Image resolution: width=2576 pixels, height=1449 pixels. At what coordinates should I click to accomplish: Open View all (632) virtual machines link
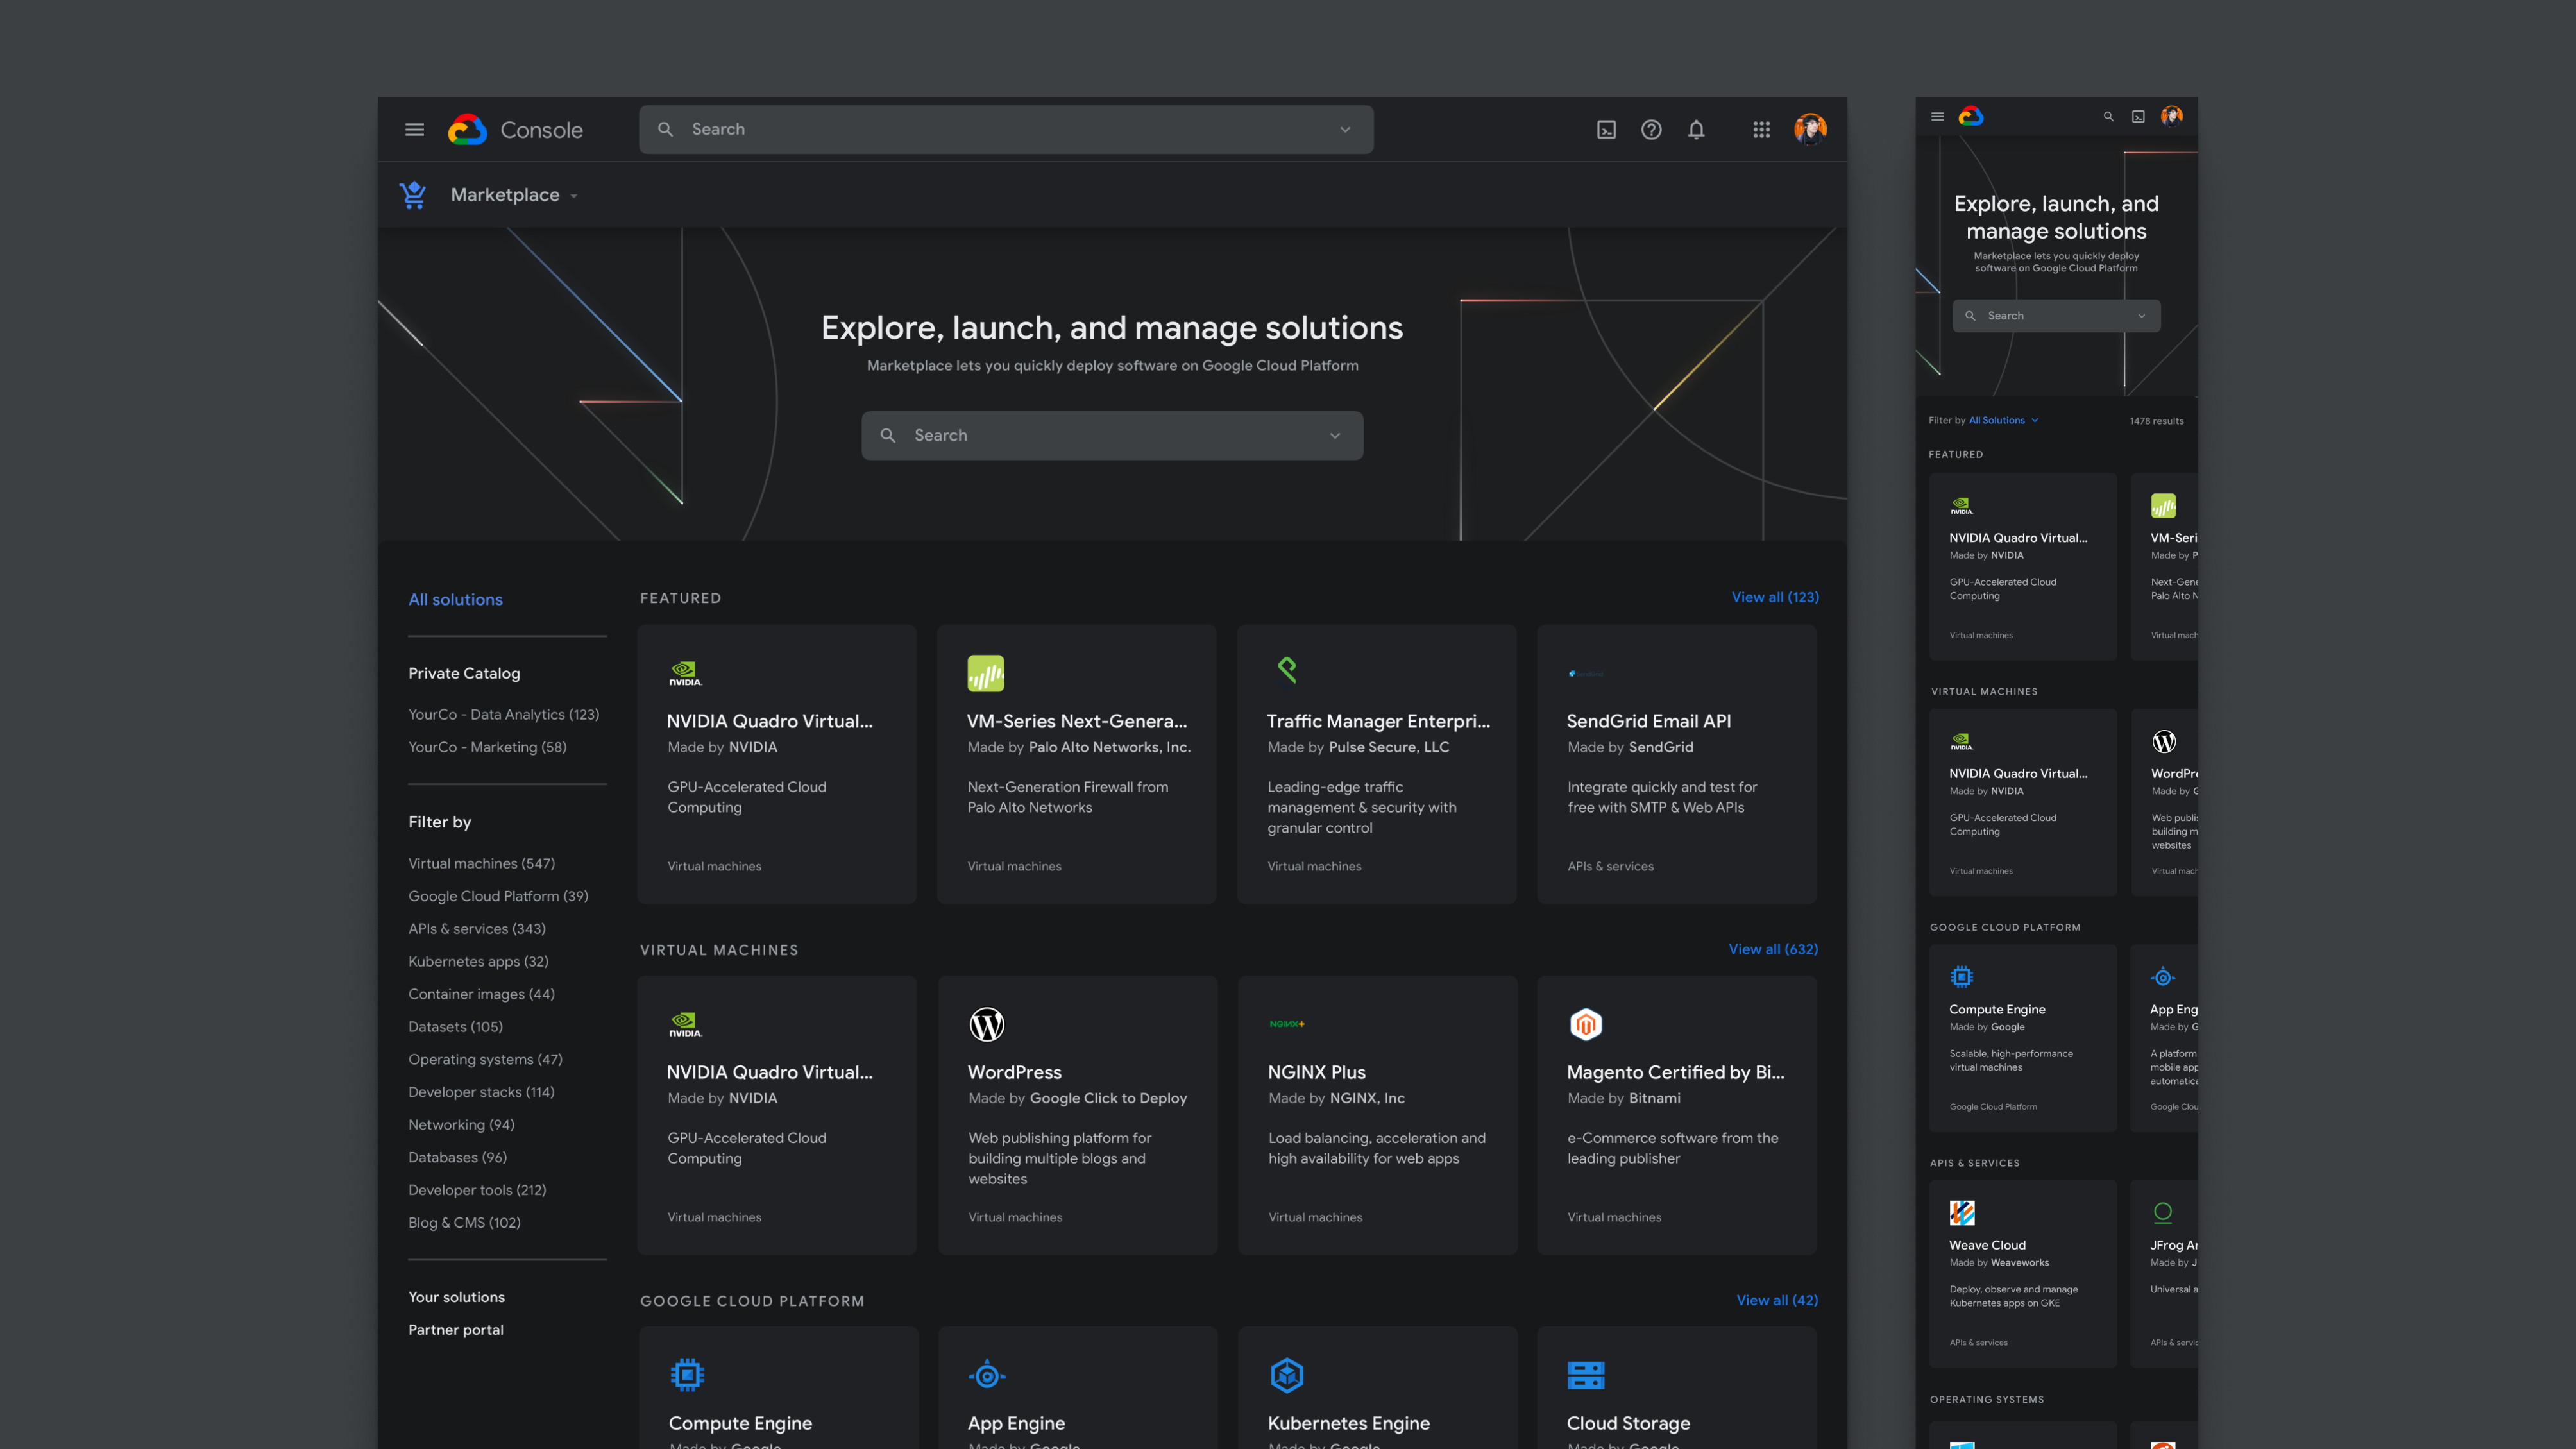(x=1773, y=949)
